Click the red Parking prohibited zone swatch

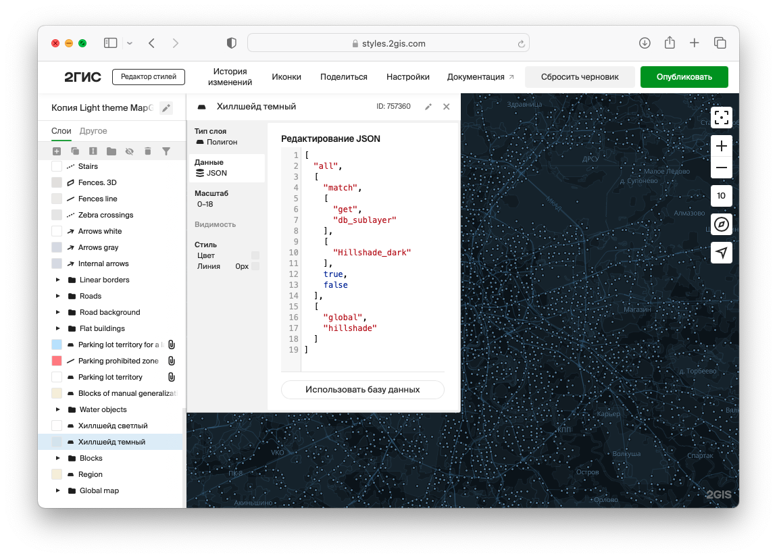57,361
